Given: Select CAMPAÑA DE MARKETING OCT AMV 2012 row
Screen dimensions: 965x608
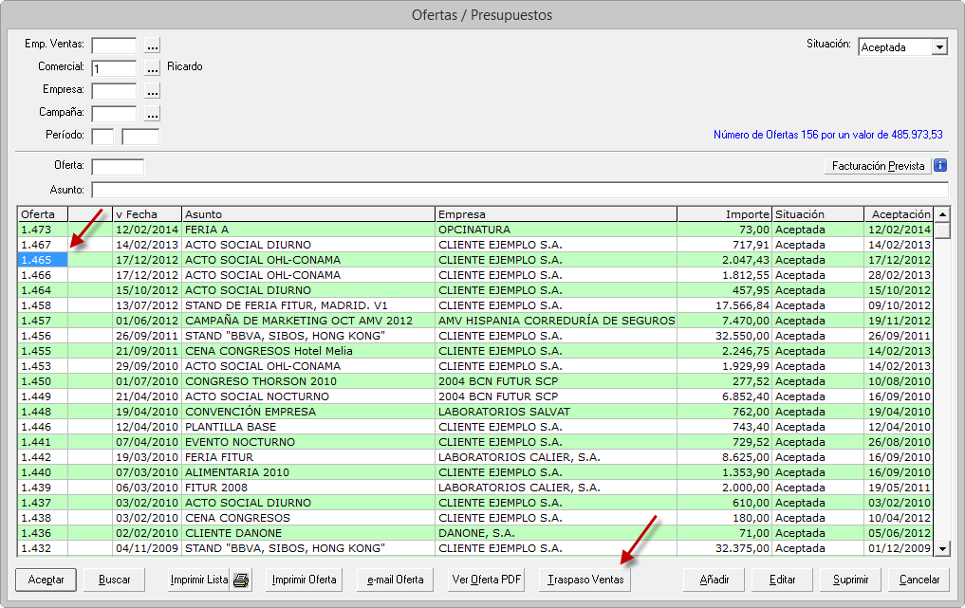Looking at the screenshot, I should 475,321.
